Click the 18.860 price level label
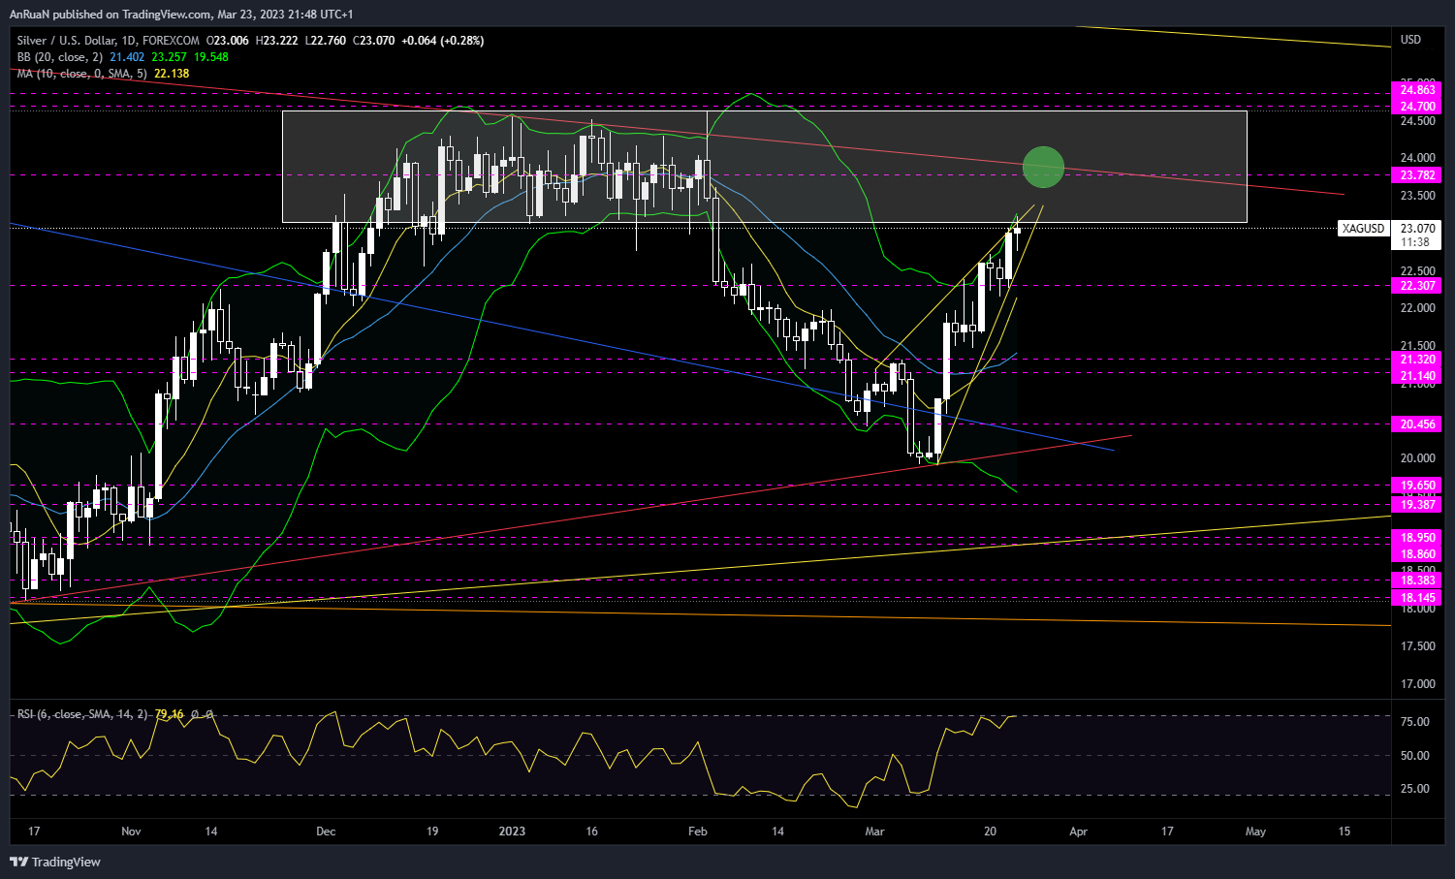Viewport: 1455px width, 879px height. click(1418, 554)
